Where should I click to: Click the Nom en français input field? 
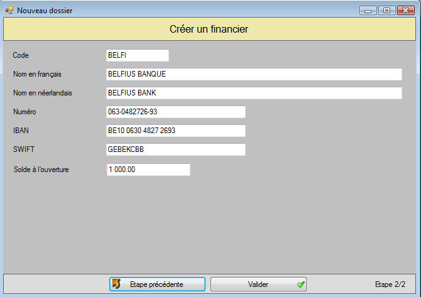(254, 74)
